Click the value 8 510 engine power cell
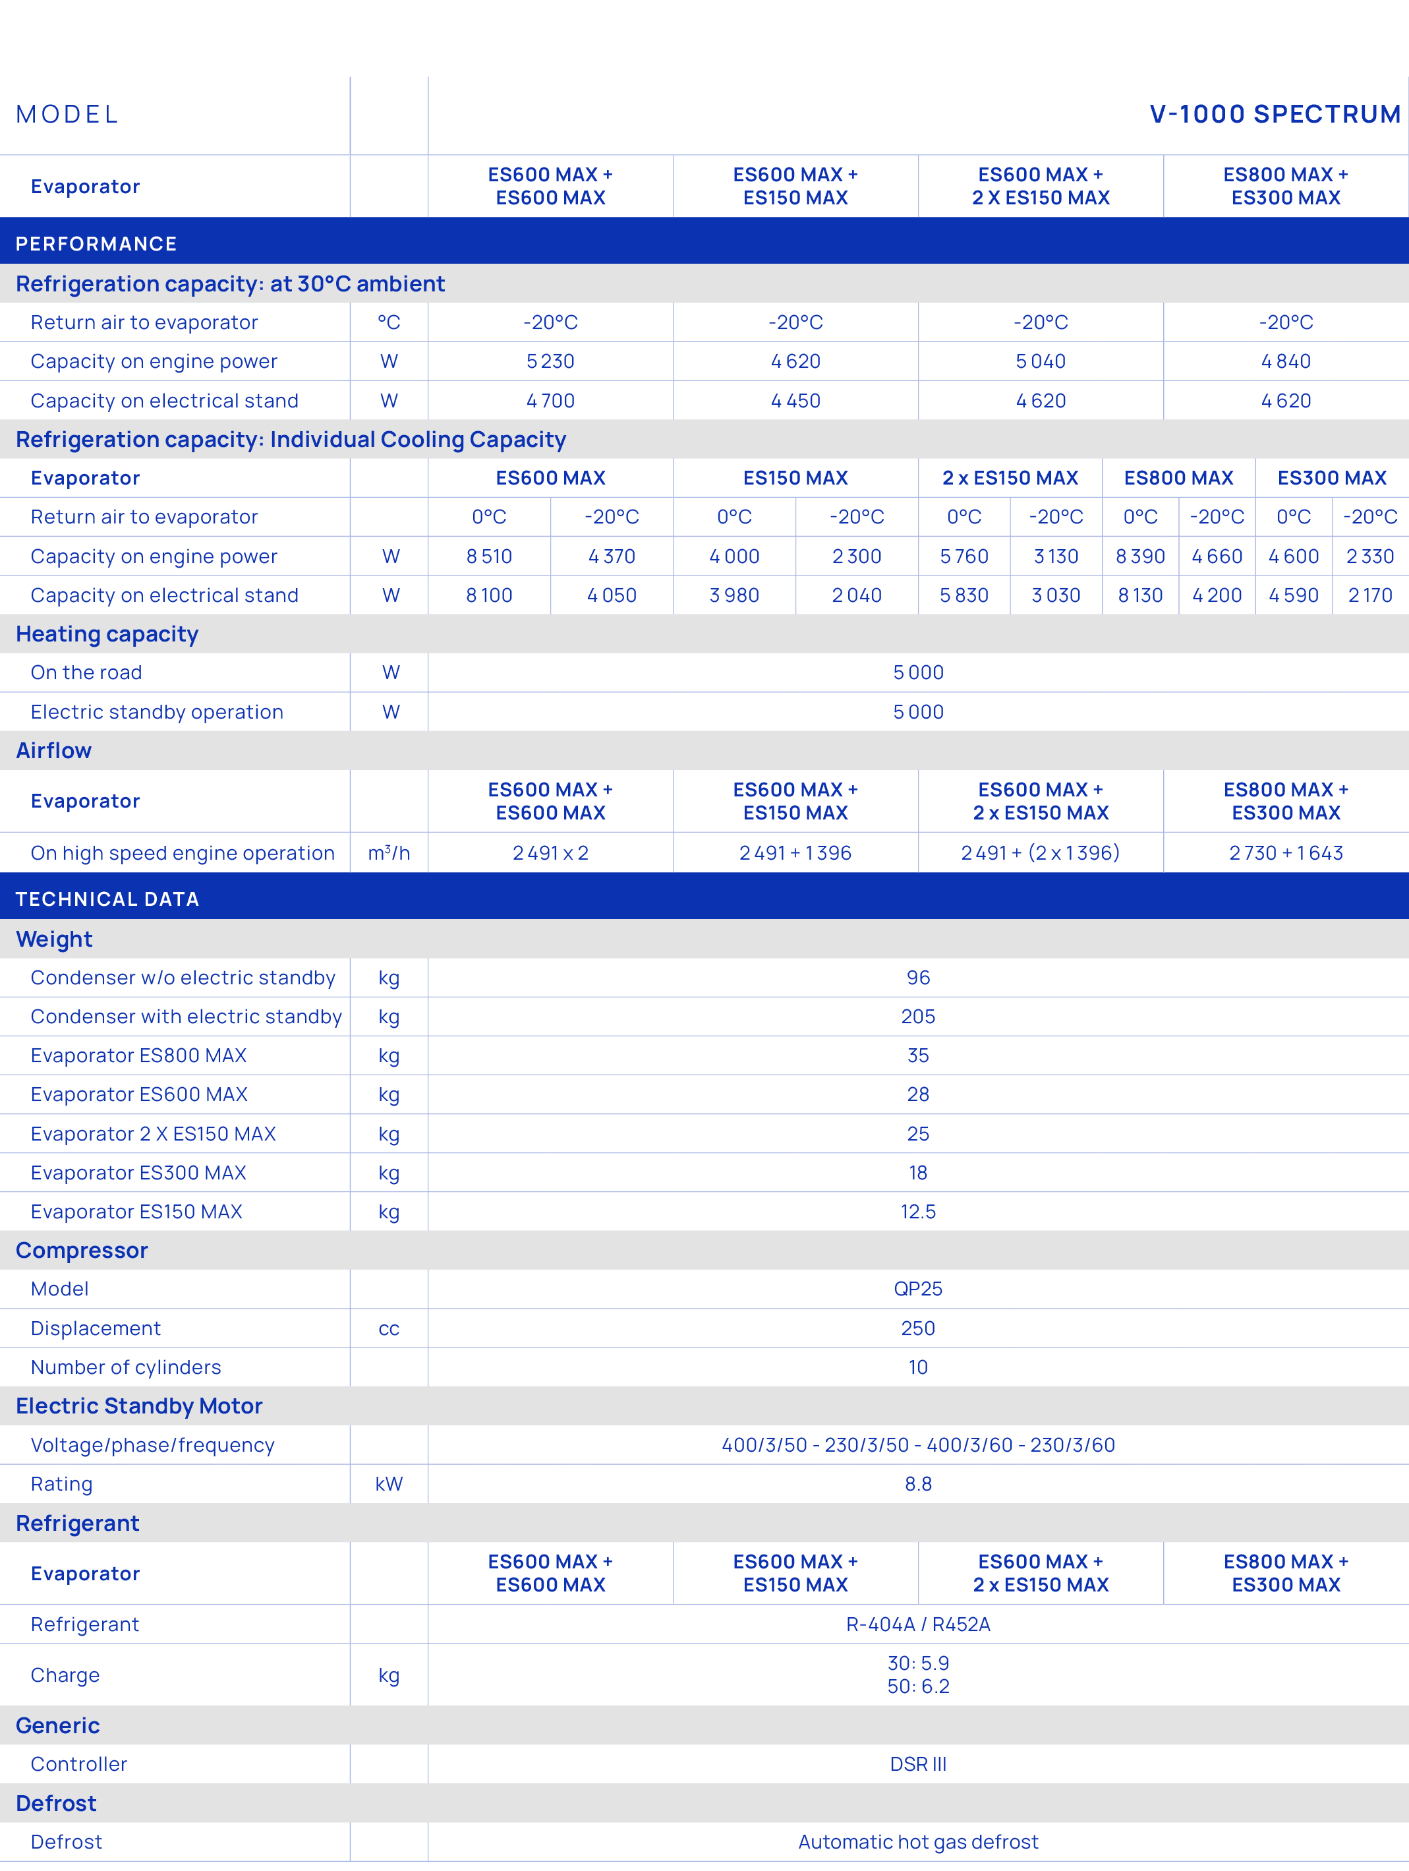Image resolution: width=1409 pixels, height=1871 pixels. pyautogui.click(x=490, y=556)
